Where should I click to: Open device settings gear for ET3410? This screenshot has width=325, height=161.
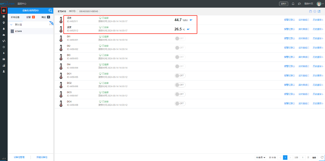(315, 11)
